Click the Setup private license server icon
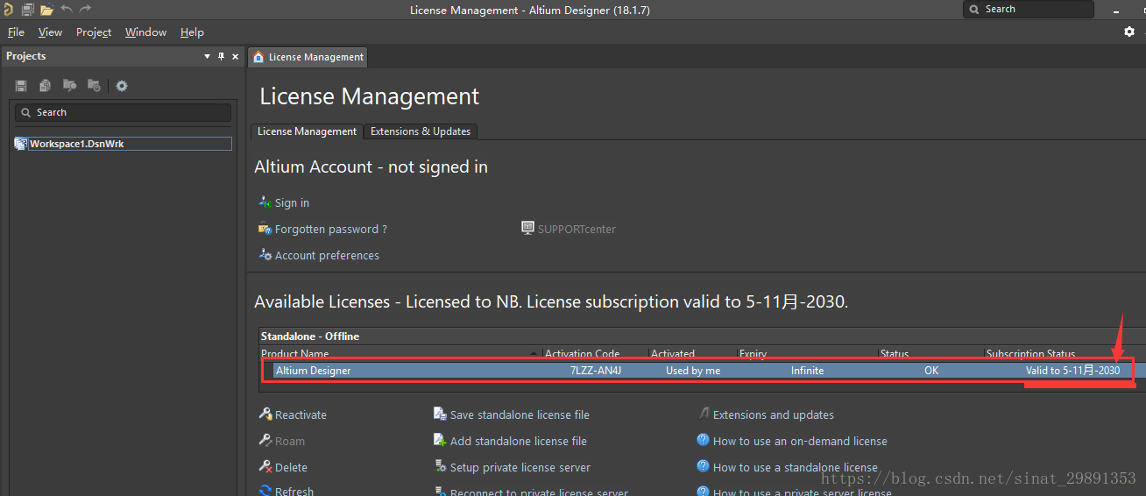Screen dimensions: 1146x496 [441, 467]
